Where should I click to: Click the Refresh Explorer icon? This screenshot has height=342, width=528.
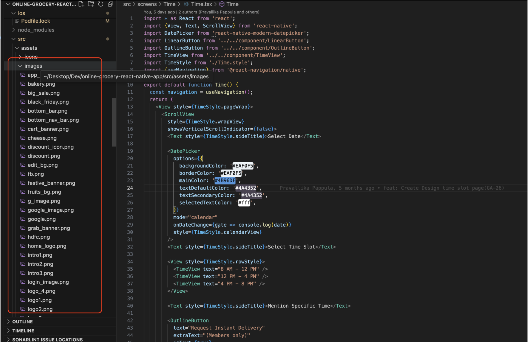[x=100, y=4]
